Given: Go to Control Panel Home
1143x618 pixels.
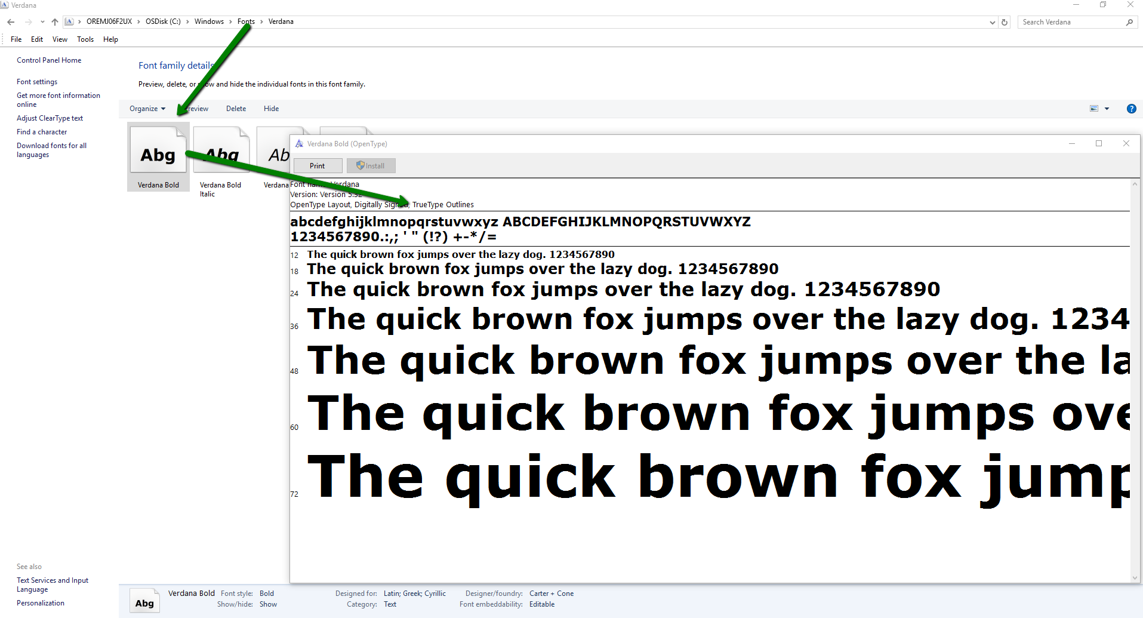Looking at the screenshot, I should point(49,60).
